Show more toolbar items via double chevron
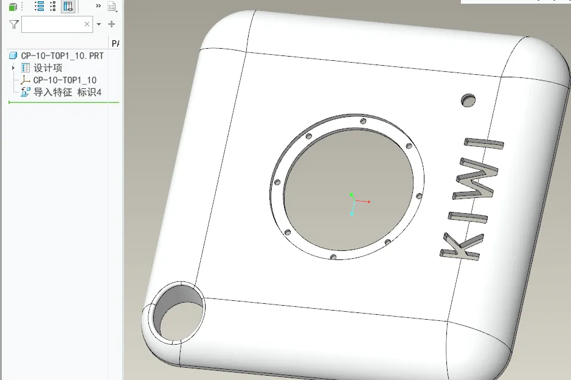 (x=99, y=6)
